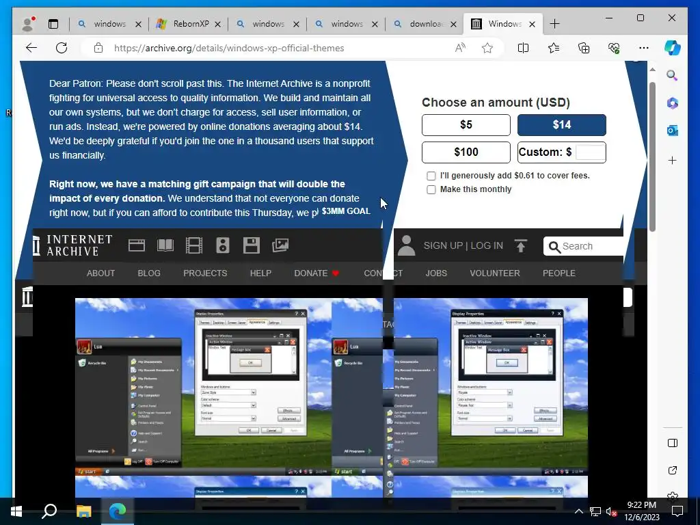Screen dimensions: 700x525
Task: Open the ABOUT menu item
Action: pyautogui.click(x=101, y=273)
